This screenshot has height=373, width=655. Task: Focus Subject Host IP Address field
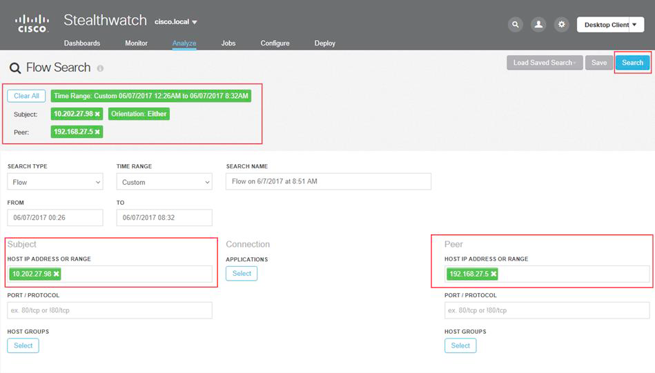click(110, 274)
